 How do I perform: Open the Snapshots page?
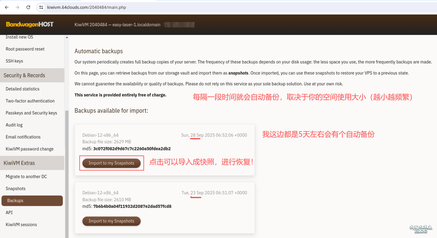(16, 189)
